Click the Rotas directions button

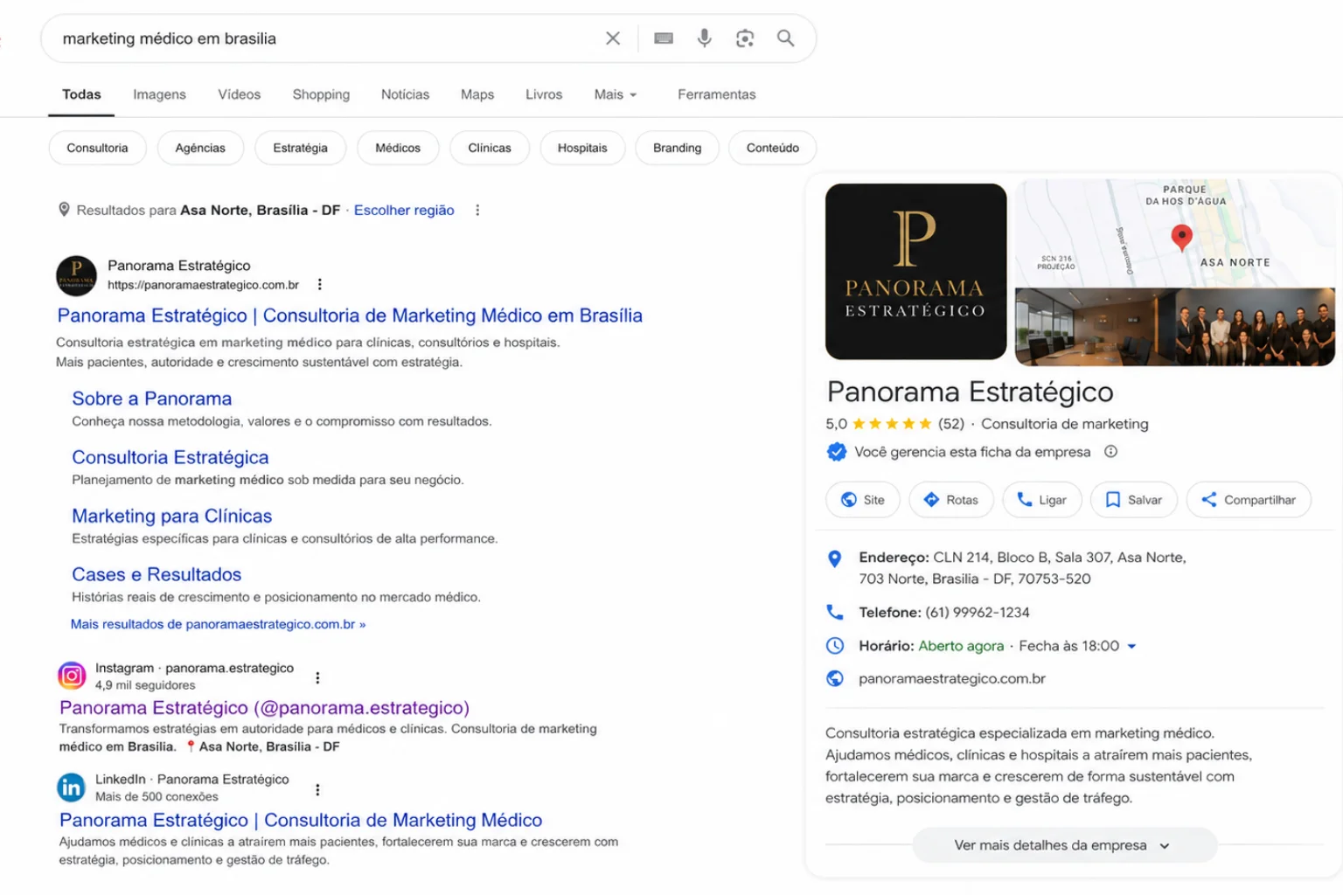[951, 500]
